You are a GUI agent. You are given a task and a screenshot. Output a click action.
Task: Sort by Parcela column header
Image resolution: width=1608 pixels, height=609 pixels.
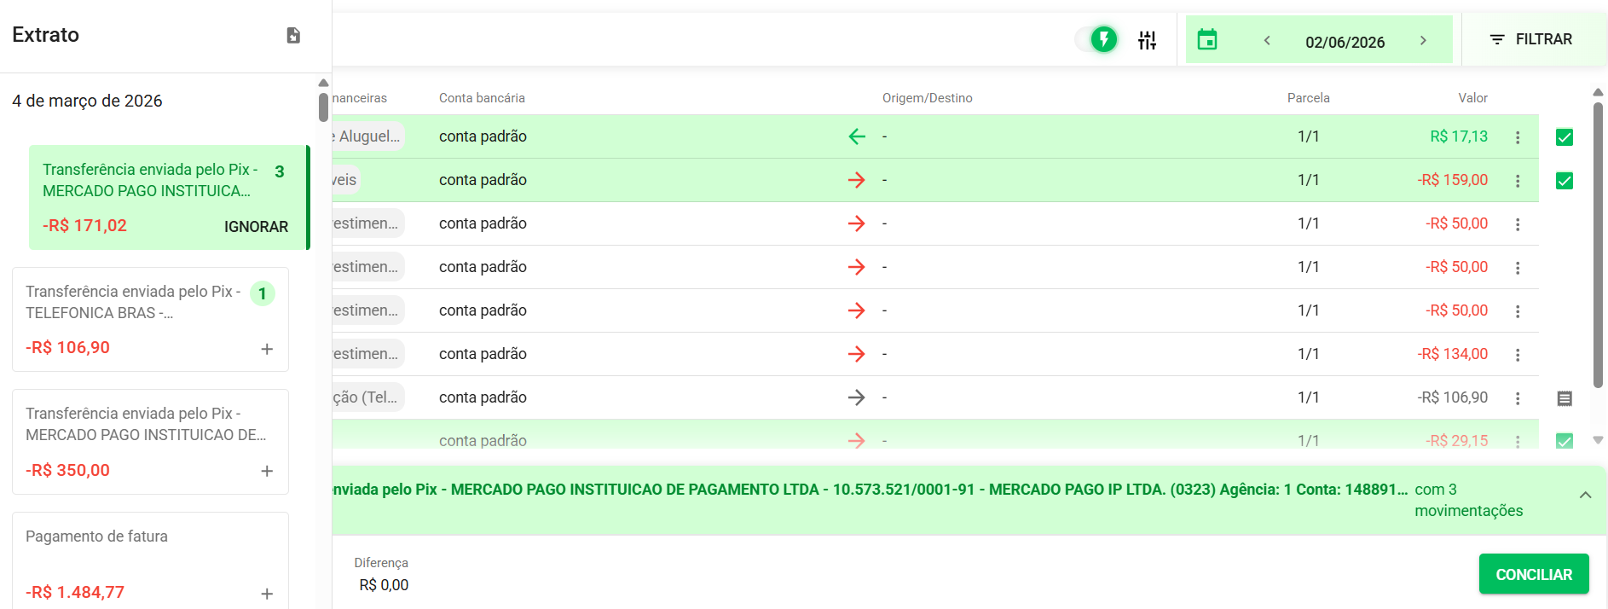[1308, 98]
